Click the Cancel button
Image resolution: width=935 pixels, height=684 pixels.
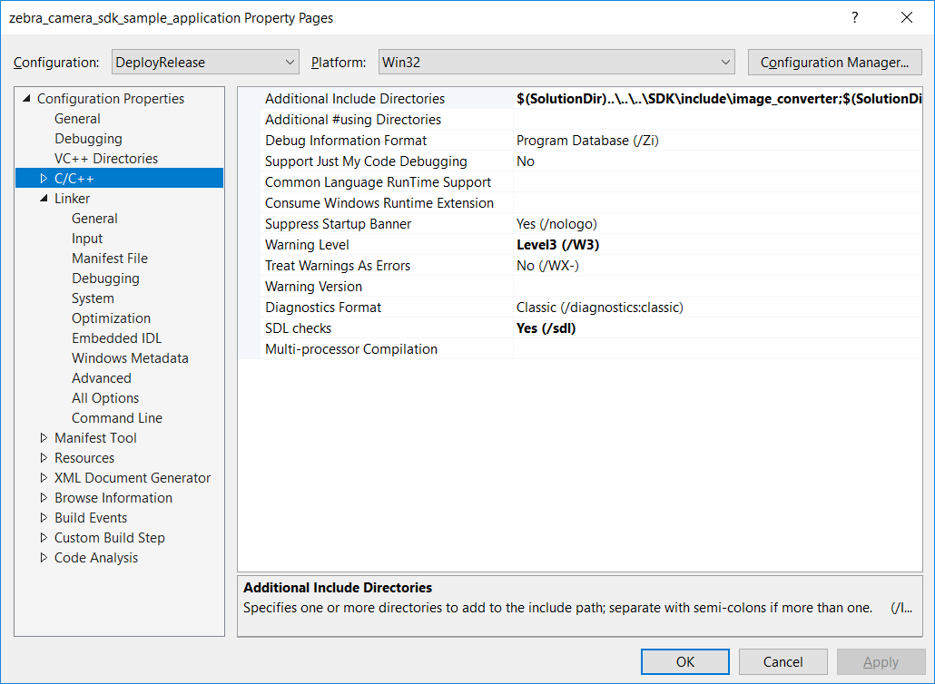click(x=782, y=661)
